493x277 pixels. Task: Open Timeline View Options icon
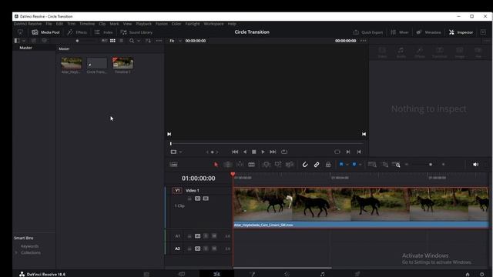(173, 164)
